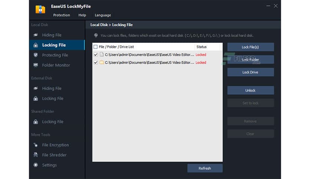Screen dimensions: 310x179
Task: Click the padlock icon beside Shared Folder Locking File
Action: click(x=36, y=122)
